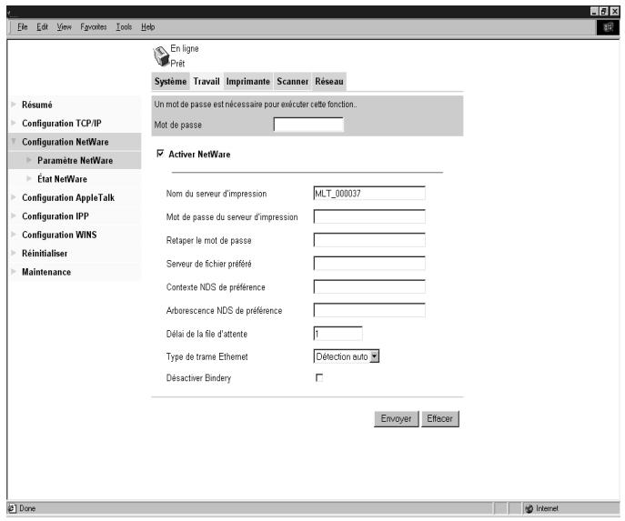Click the Internet zone globe icon
Viewport: 625px width, 521px height.
(529, 508)
